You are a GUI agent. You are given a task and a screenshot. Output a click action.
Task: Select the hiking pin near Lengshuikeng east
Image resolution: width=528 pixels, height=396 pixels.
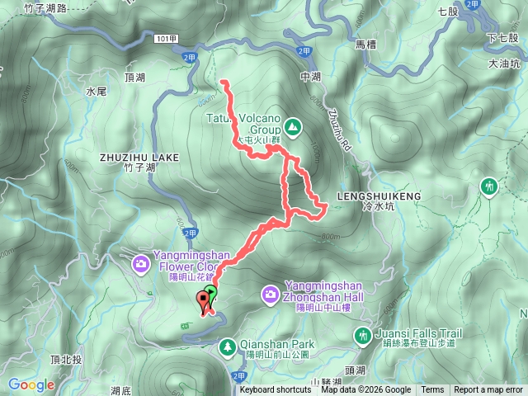pos(489,187)
